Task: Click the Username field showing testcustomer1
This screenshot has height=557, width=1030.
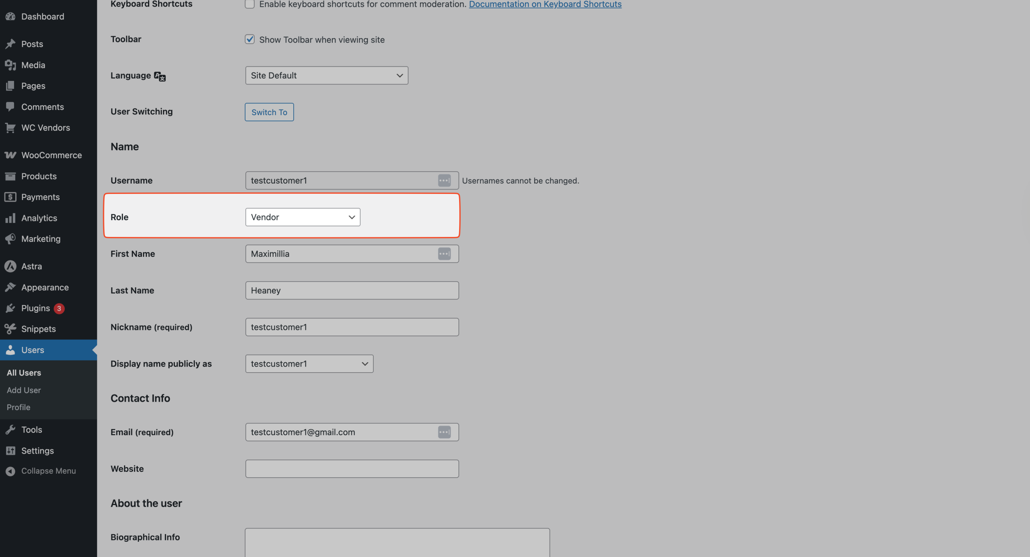Action: 352,180
